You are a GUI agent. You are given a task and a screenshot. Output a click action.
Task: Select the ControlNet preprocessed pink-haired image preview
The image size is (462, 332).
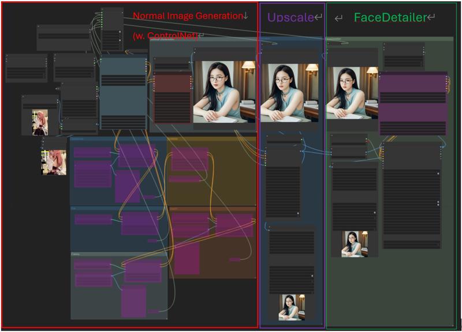click(54, 163)
